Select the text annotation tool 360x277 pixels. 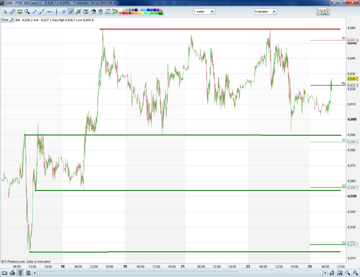(x=86, y=12)
